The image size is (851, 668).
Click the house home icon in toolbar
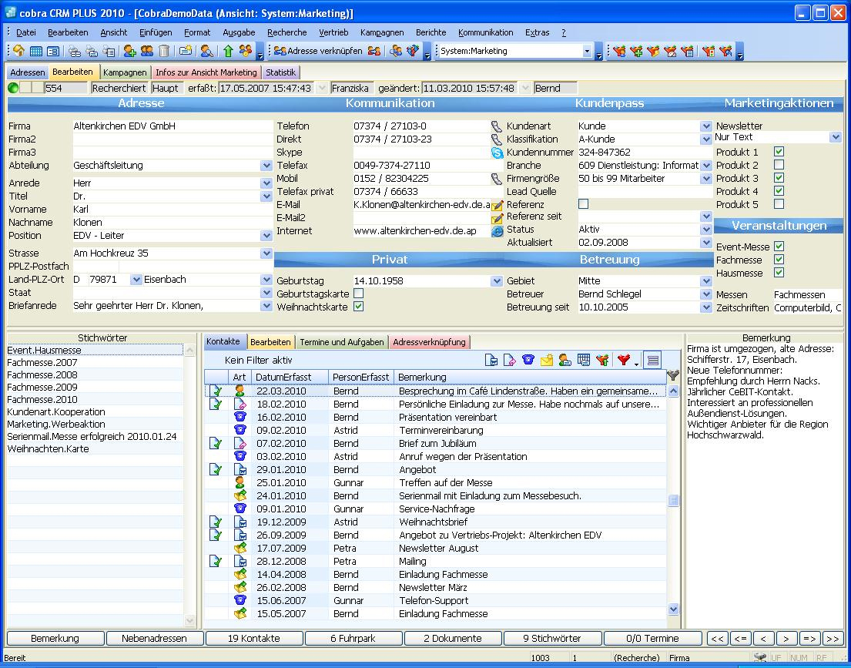(x=19, y=51)
